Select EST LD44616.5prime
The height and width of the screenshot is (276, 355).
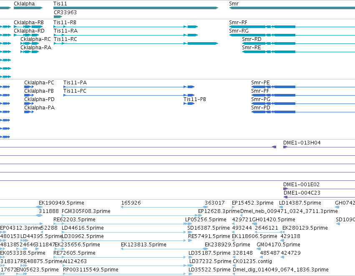(x=83, y=228)
